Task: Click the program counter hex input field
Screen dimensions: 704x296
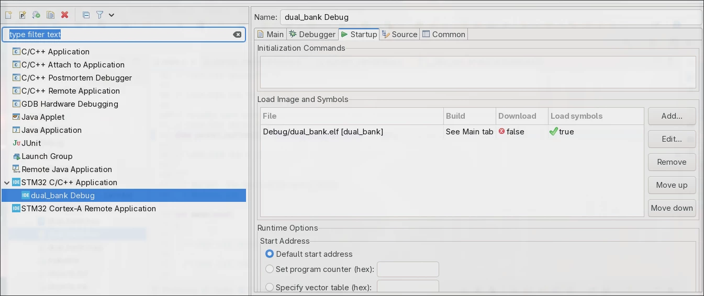Action: click(x=408, y=269)
